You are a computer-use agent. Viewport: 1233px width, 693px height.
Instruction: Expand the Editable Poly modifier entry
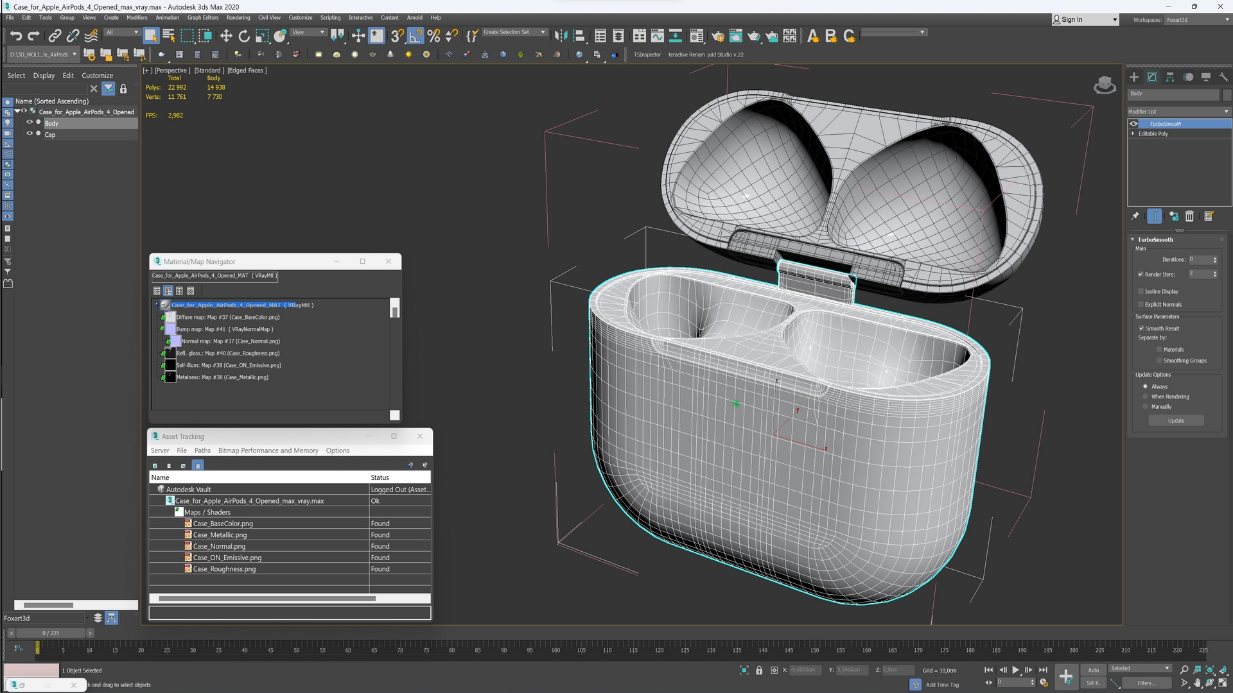(x=1133, y=133)
